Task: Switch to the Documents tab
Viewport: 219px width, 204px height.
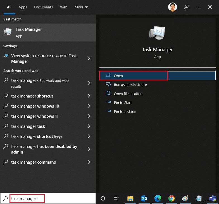Action: click(43, 7)
